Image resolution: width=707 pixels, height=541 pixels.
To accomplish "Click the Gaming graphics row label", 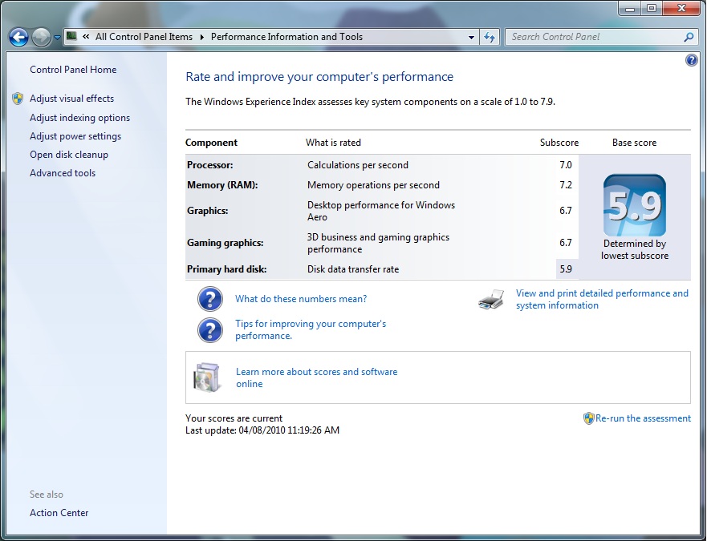I will (x=225, y=242).
